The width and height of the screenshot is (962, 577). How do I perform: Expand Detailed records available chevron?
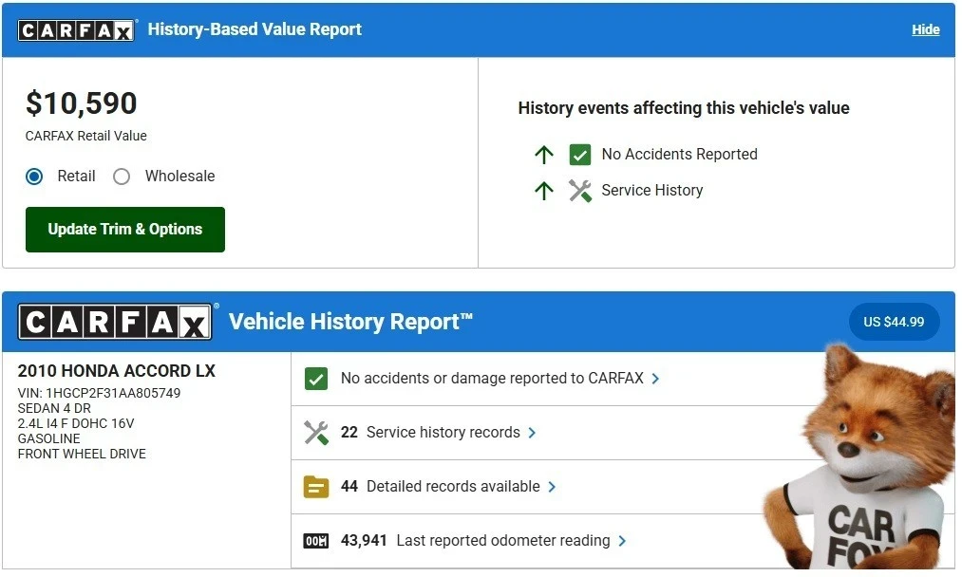tap(552, 488)
